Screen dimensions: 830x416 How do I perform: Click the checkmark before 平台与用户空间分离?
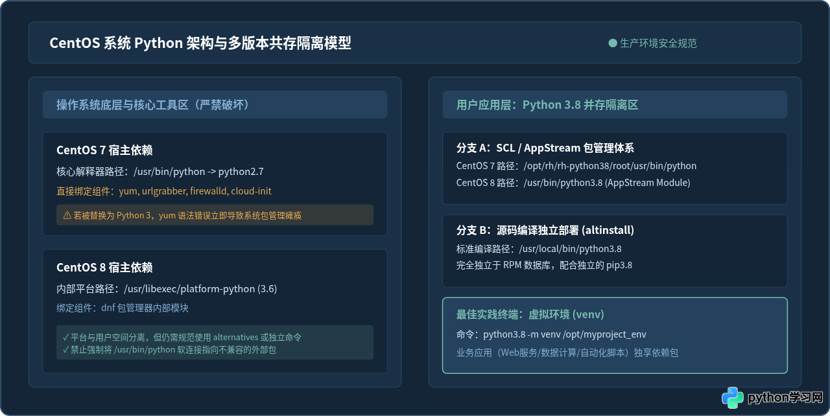[66, 338]
